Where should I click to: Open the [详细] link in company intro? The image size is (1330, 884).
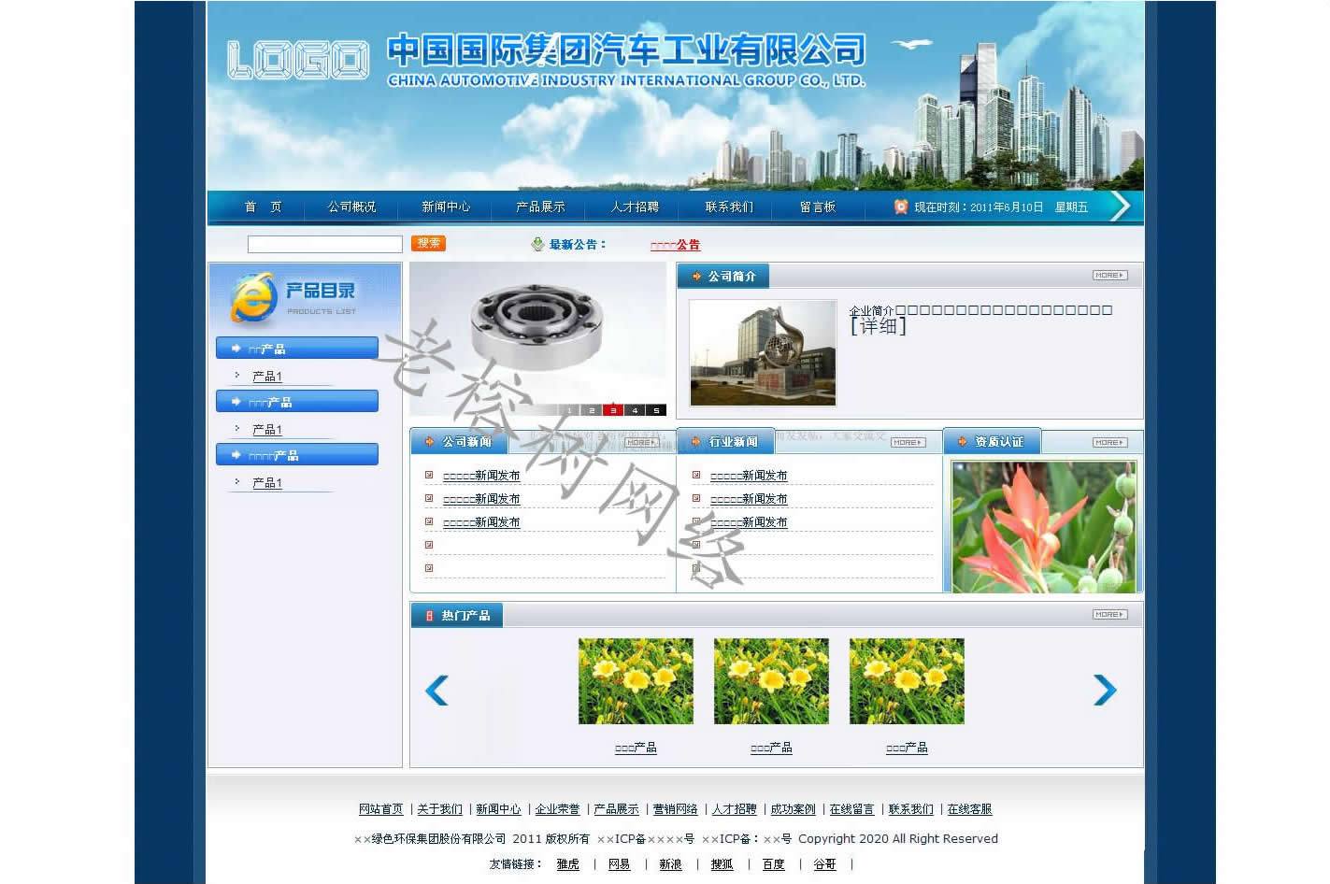878,326
